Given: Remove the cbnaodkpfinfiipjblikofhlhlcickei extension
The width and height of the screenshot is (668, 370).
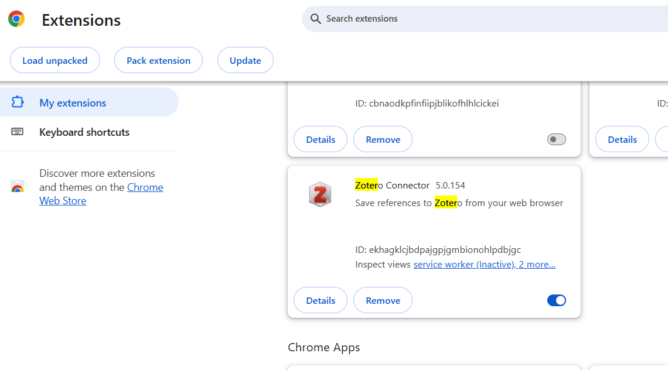Looking at the screenshot, I should 383,139.
